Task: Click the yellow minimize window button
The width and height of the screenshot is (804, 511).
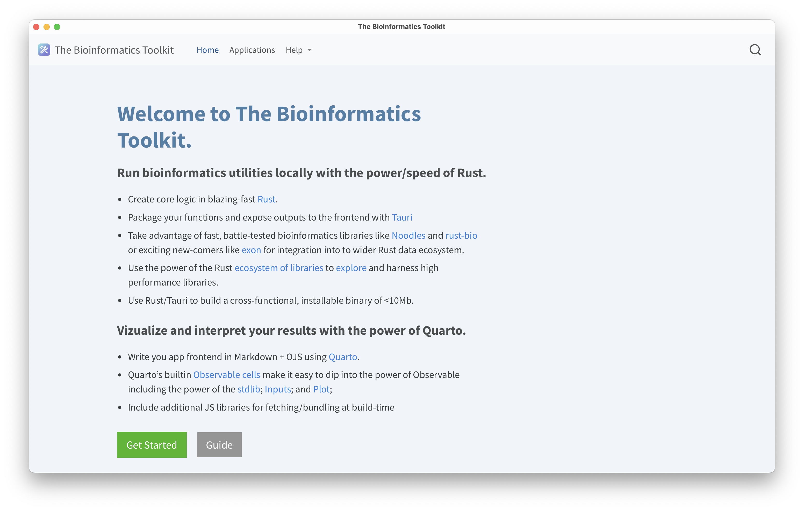Action: pyautogui.click(x=47, y=27)
